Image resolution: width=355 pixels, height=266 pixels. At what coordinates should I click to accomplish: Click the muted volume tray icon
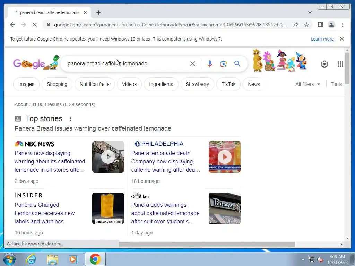pyautogui.click(x=320, y=260)
